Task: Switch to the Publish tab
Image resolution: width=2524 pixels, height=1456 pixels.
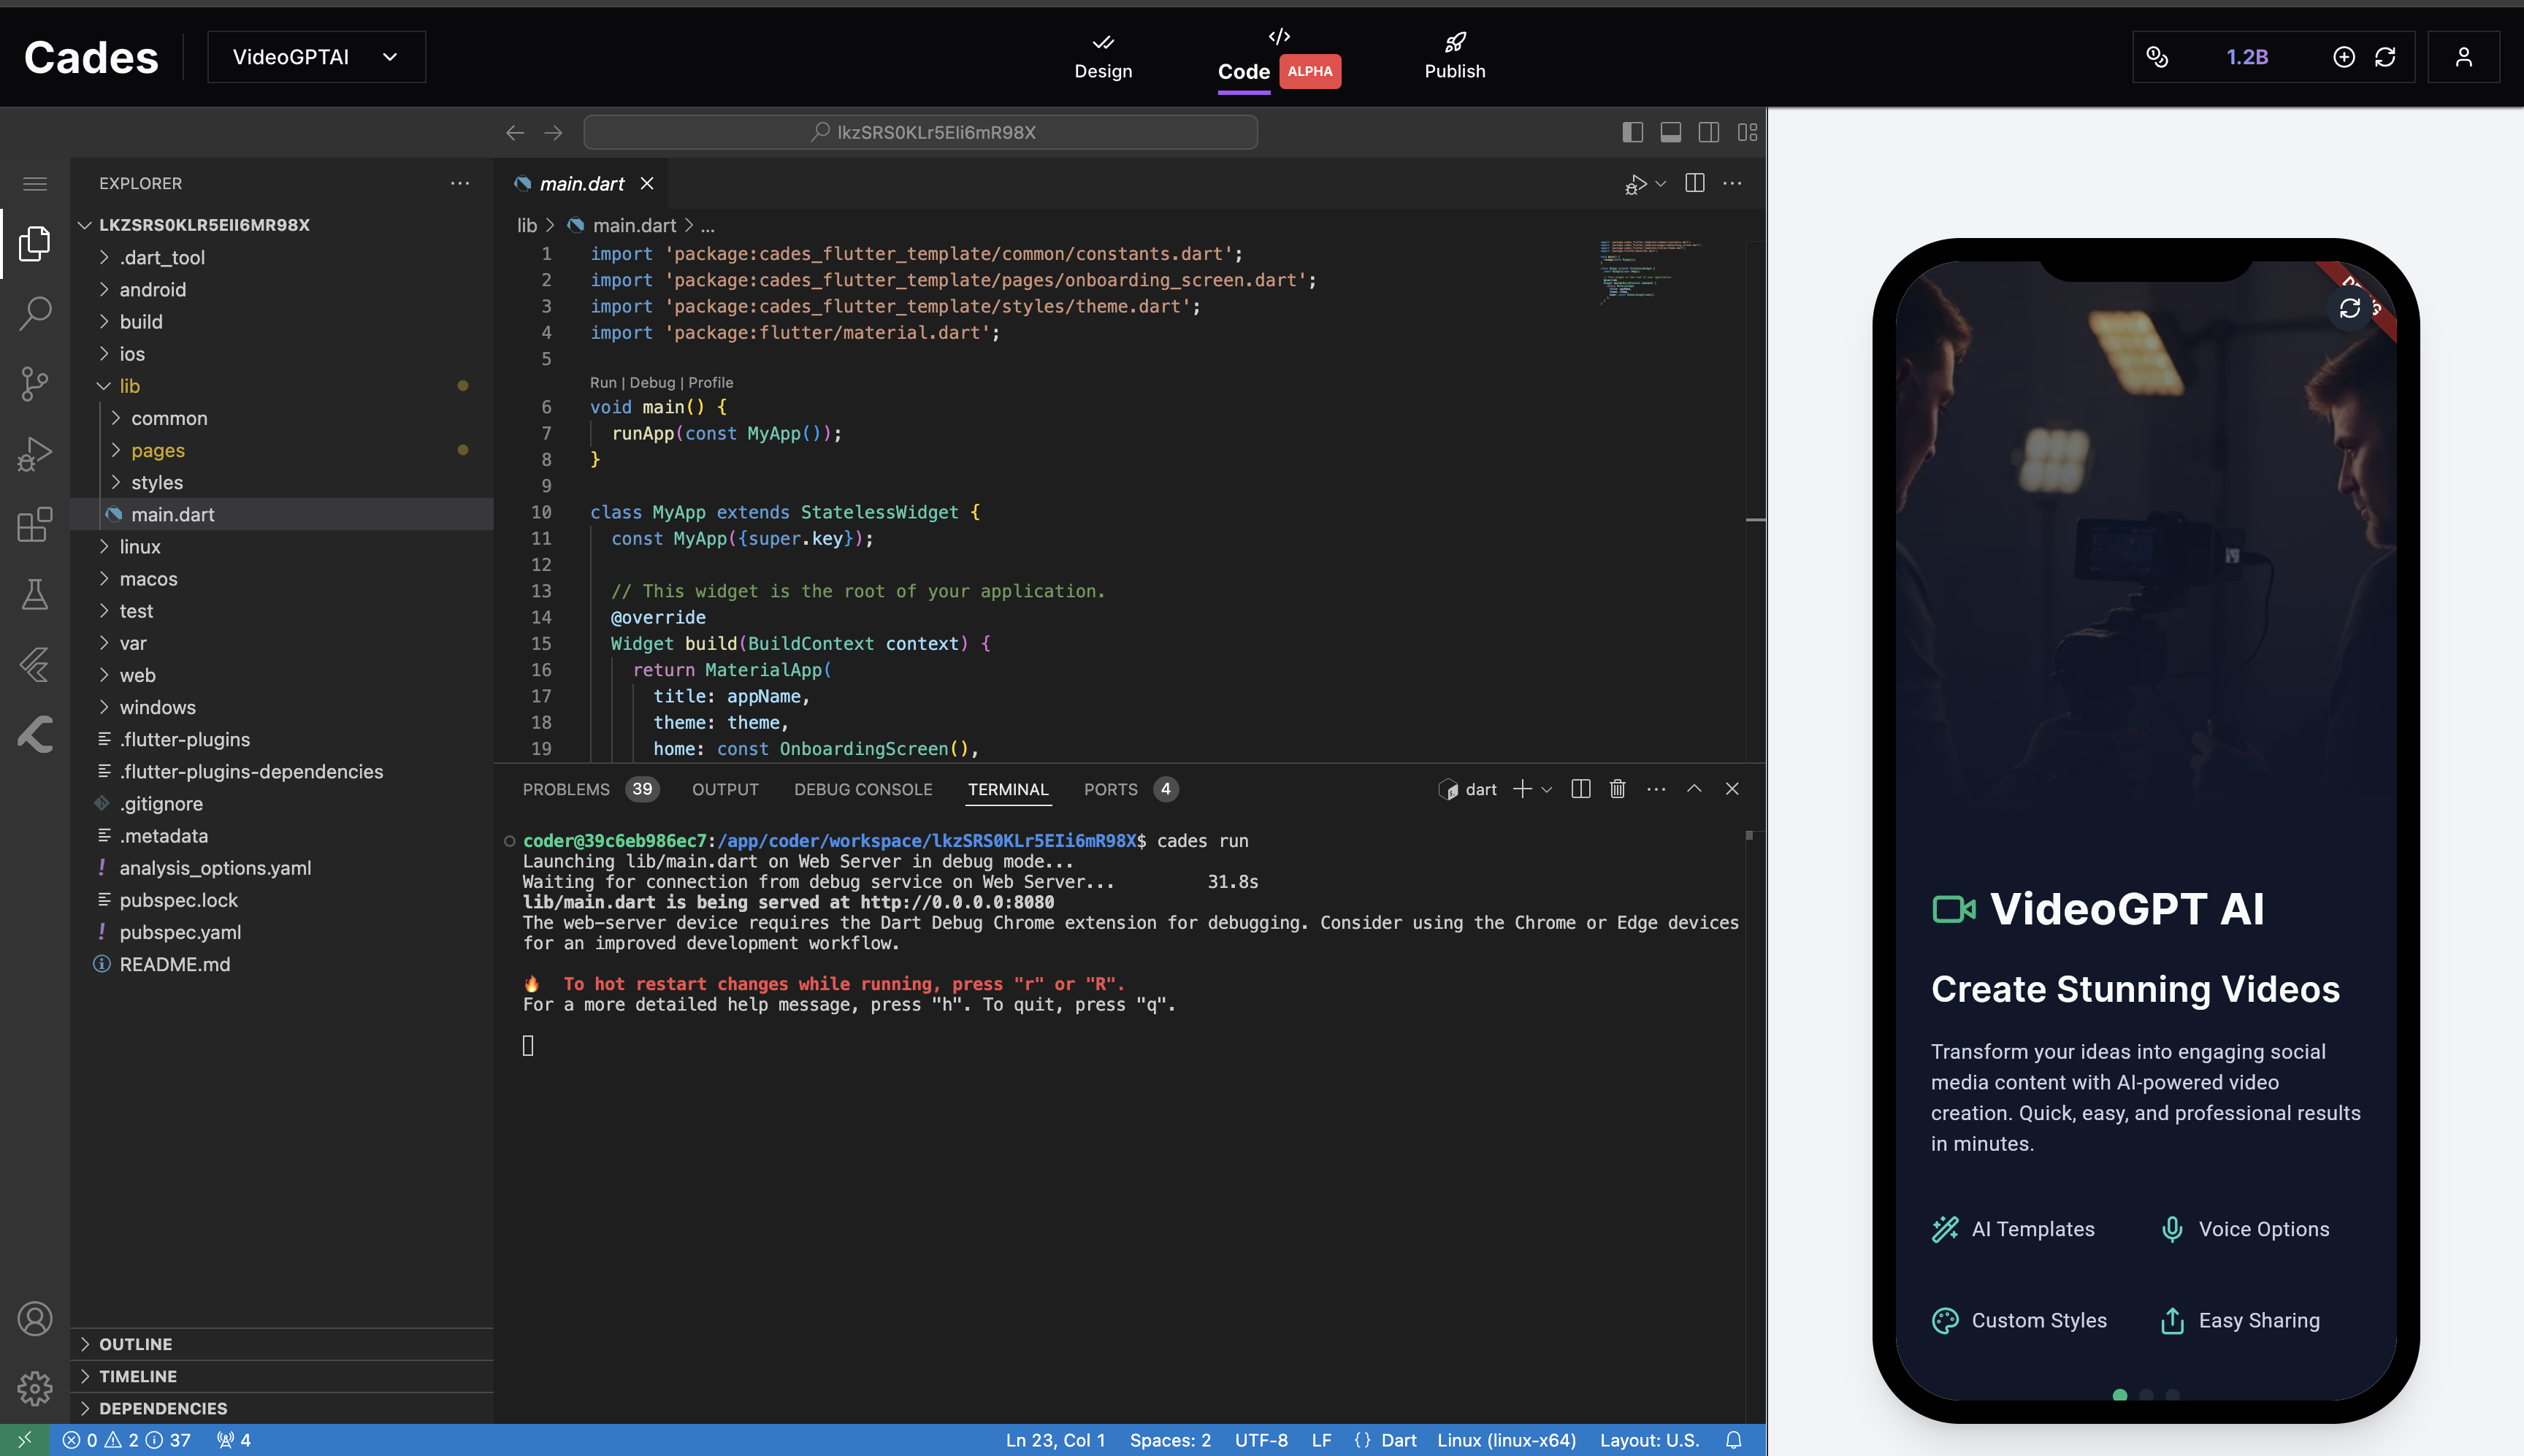Action: [1454, 57]
